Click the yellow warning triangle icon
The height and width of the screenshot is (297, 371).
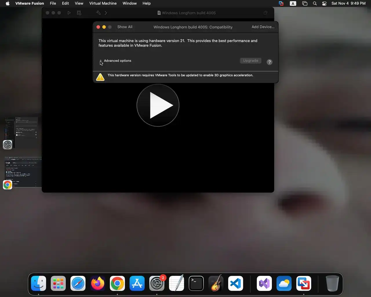(100, 77)
